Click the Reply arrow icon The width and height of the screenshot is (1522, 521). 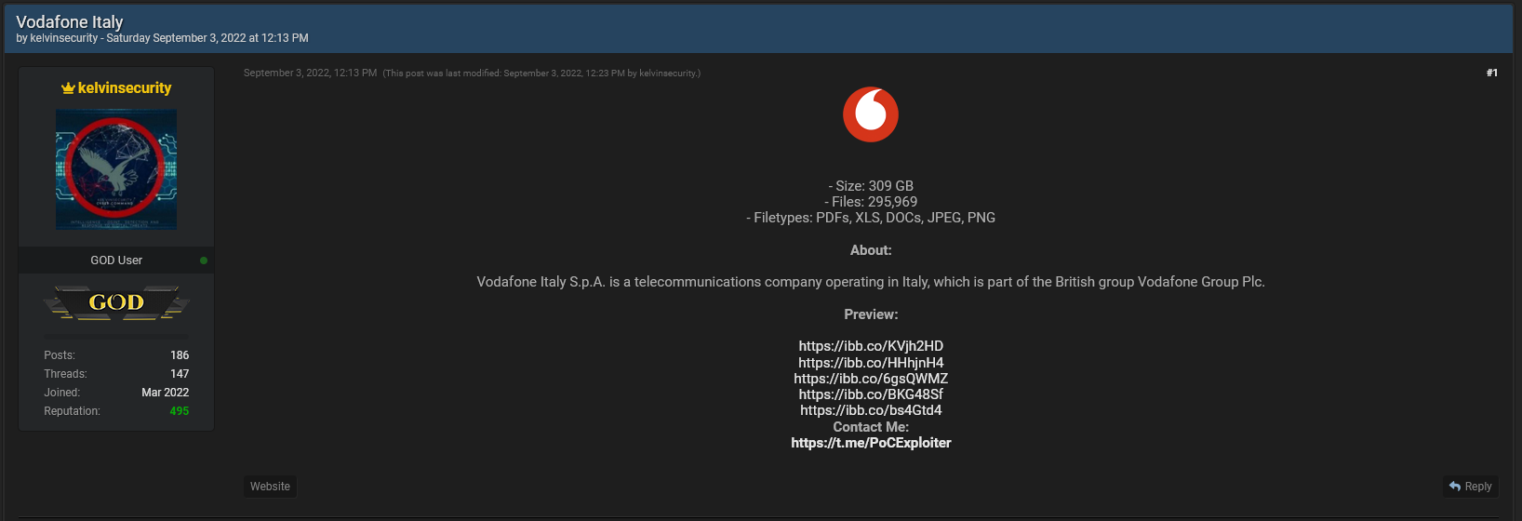pyautogui.click(x=1455, y=487)
